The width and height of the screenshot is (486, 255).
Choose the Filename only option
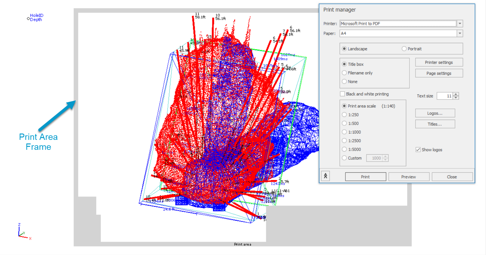[x=357, y=73]
